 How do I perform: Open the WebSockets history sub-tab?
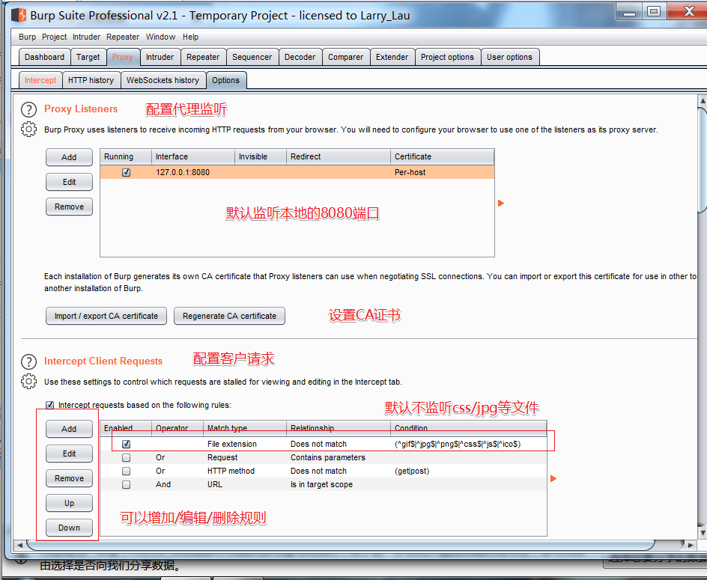[x=163, y=80]
